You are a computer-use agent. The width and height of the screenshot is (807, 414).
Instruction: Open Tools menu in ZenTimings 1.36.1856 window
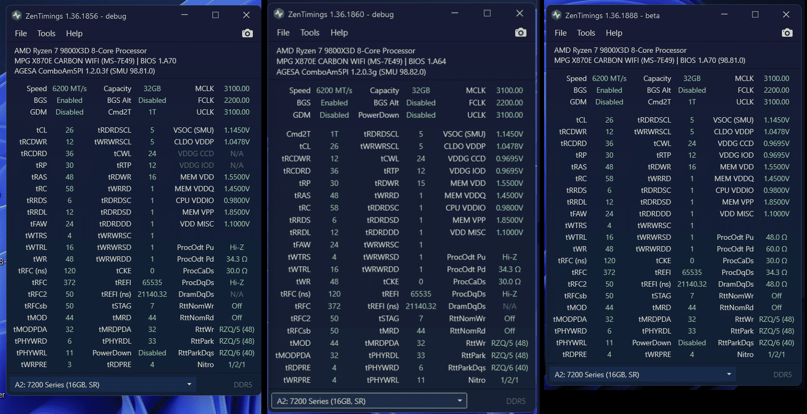[46, 34]
